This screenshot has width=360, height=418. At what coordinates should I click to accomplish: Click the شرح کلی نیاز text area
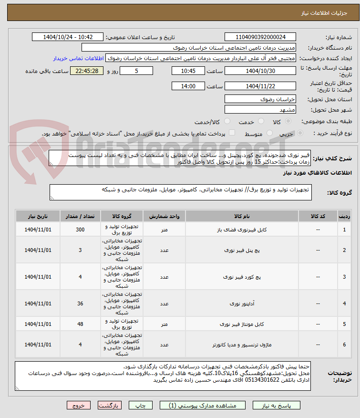coord(180,158)
